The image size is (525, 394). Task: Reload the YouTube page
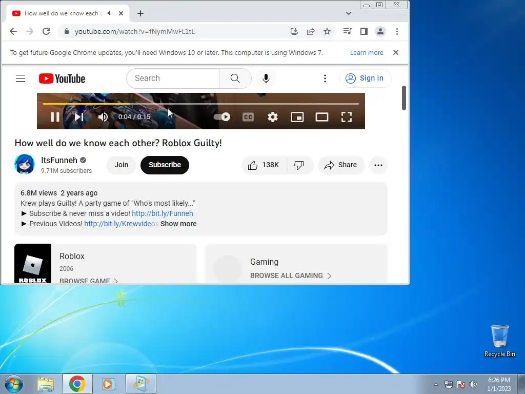point(46,31)
